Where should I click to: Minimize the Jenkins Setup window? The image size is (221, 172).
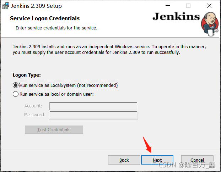click(x=168, y=6)
